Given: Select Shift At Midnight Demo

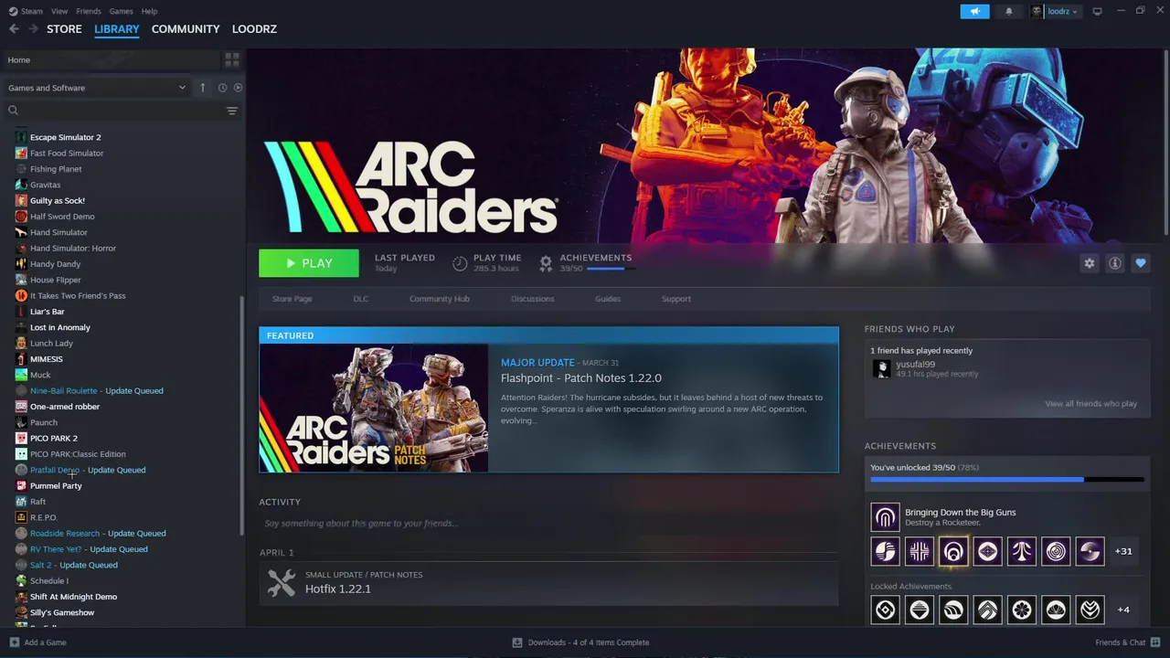Looking at the screenshot, I should click(73, 597).
